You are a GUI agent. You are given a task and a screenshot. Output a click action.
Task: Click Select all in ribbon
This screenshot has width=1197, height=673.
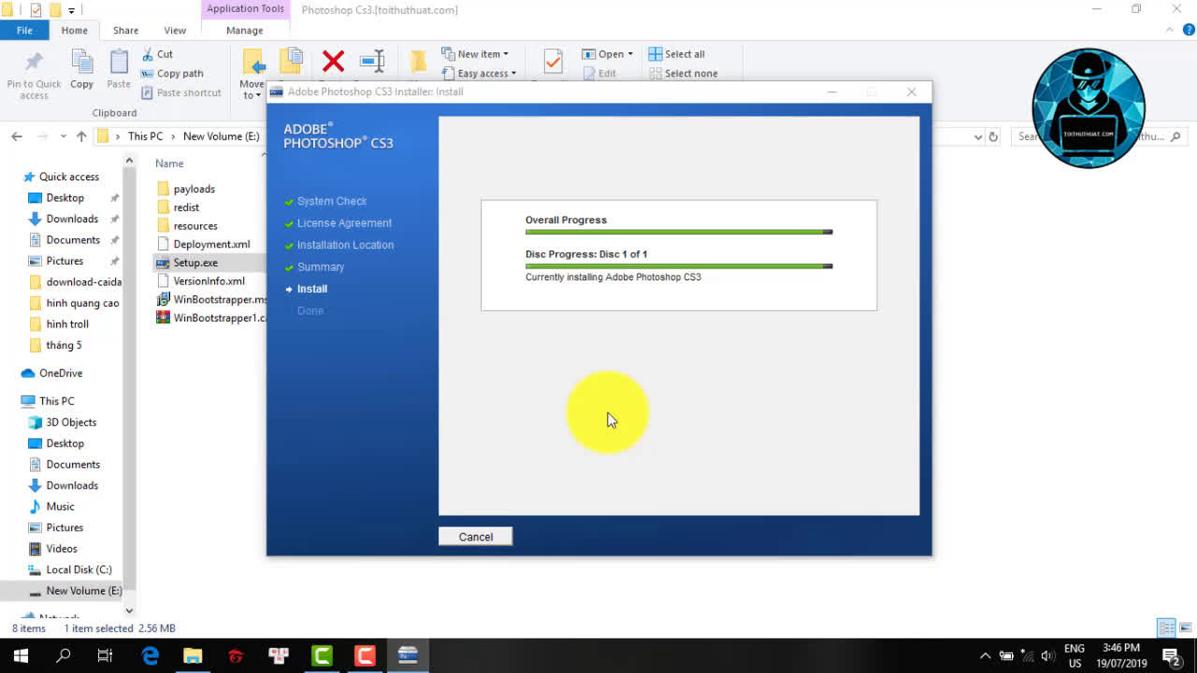click(677, 54)
